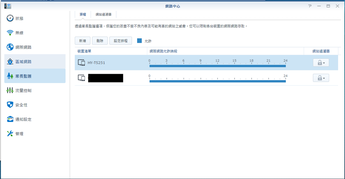
Task: Click the 設定排程 set schedule button
Action: pos(121,41)
